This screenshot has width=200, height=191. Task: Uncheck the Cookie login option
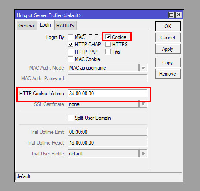point(108,37)
